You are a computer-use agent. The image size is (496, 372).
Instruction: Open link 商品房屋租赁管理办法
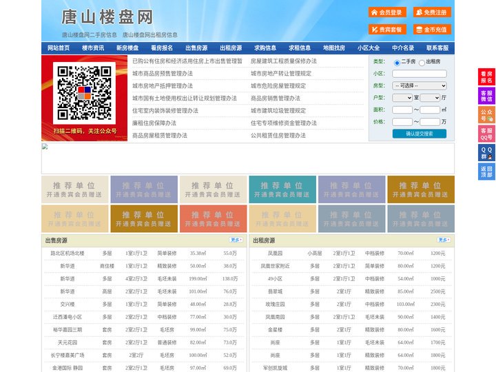tap(160, 136)
